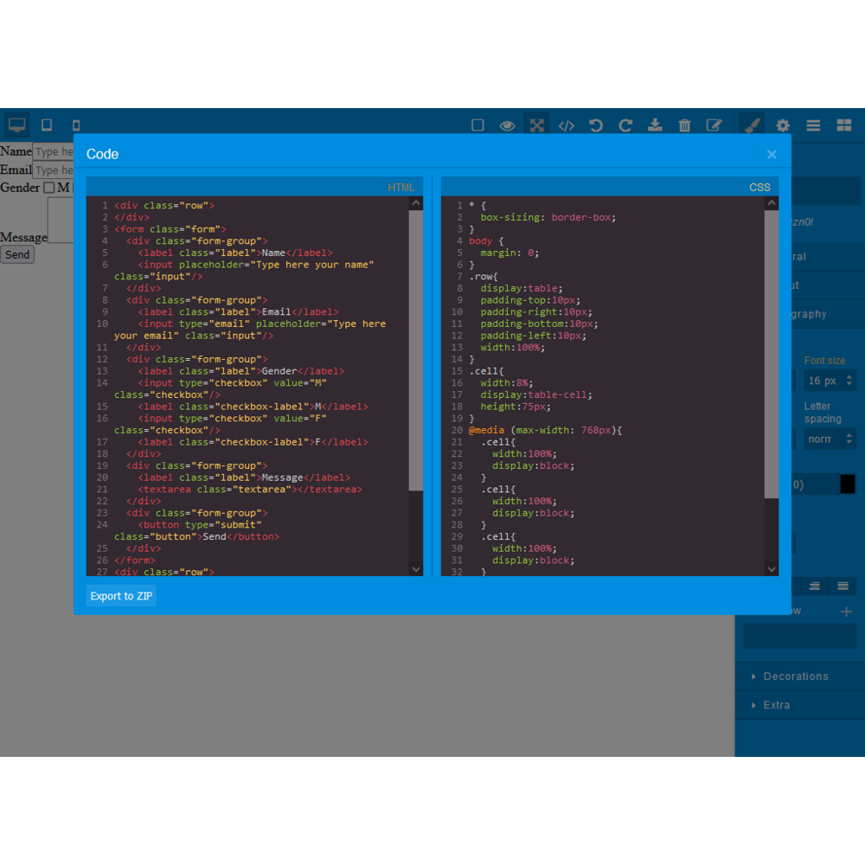Check the Gender M checkbox
Viewport: 865px width, 865px height.
pos(49,188)
